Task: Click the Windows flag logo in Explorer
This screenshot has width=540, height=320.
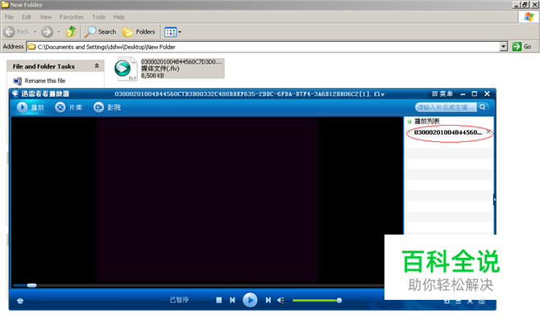Action: pyautogui.click(x=529, y=17)
